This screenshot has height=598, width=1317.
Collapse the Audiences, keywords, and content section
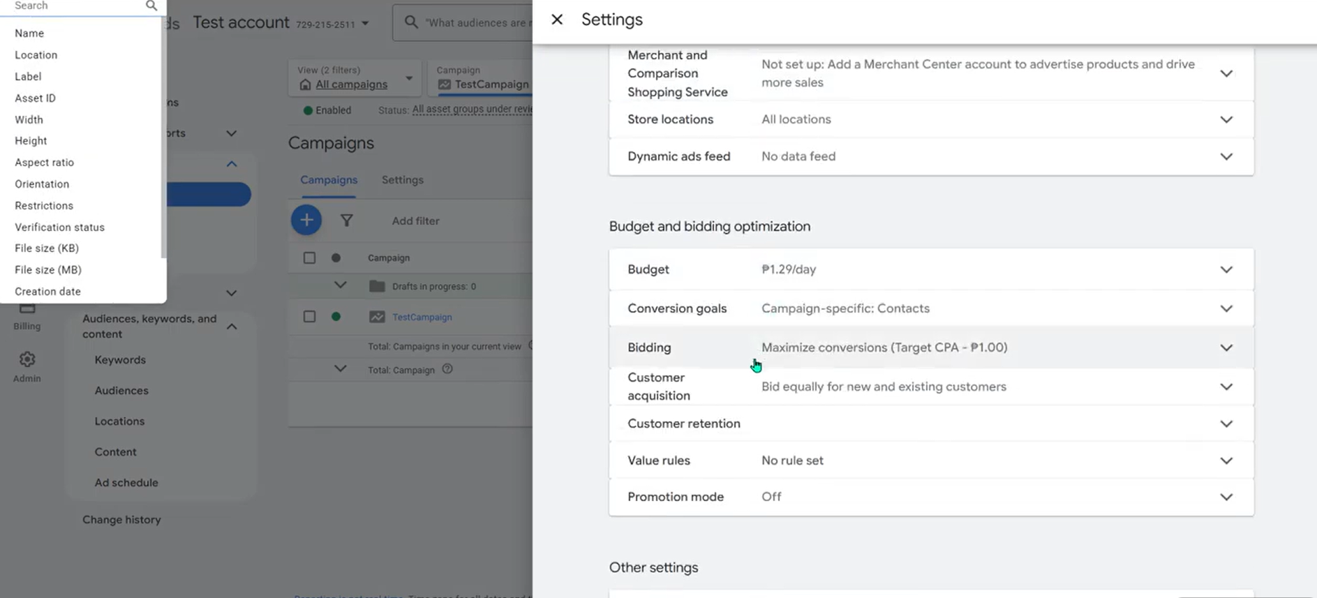(232, 327)
